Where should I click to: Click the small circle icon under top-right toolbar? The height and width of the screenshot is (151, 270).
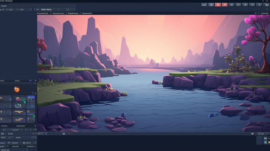[267, 9]
